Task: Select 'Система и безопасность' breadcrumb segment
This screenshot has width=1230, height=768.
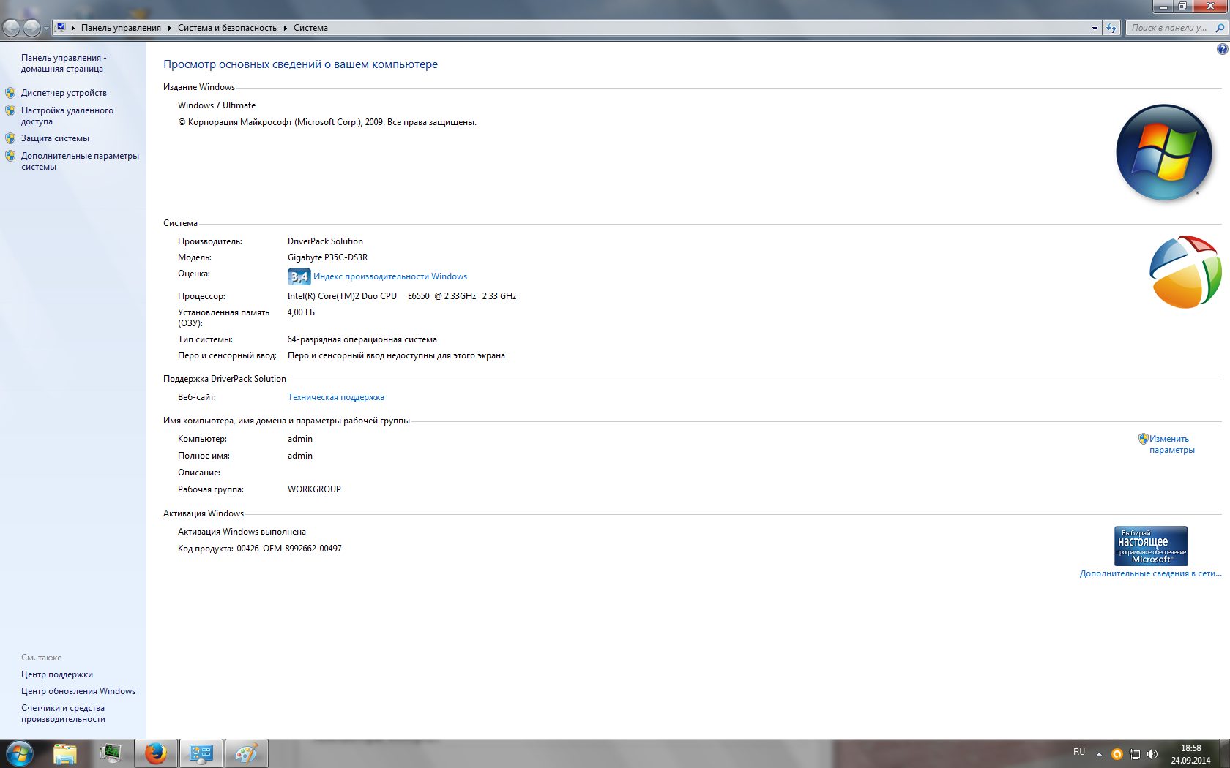Action: coord(227,28)
